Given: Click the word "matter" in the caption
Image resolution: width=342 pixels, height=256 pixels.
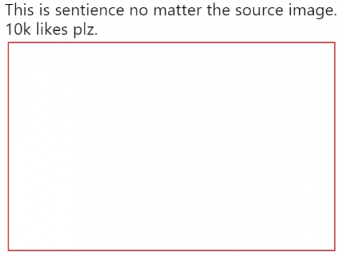Looking at the screenshot, I should (177, 10).
